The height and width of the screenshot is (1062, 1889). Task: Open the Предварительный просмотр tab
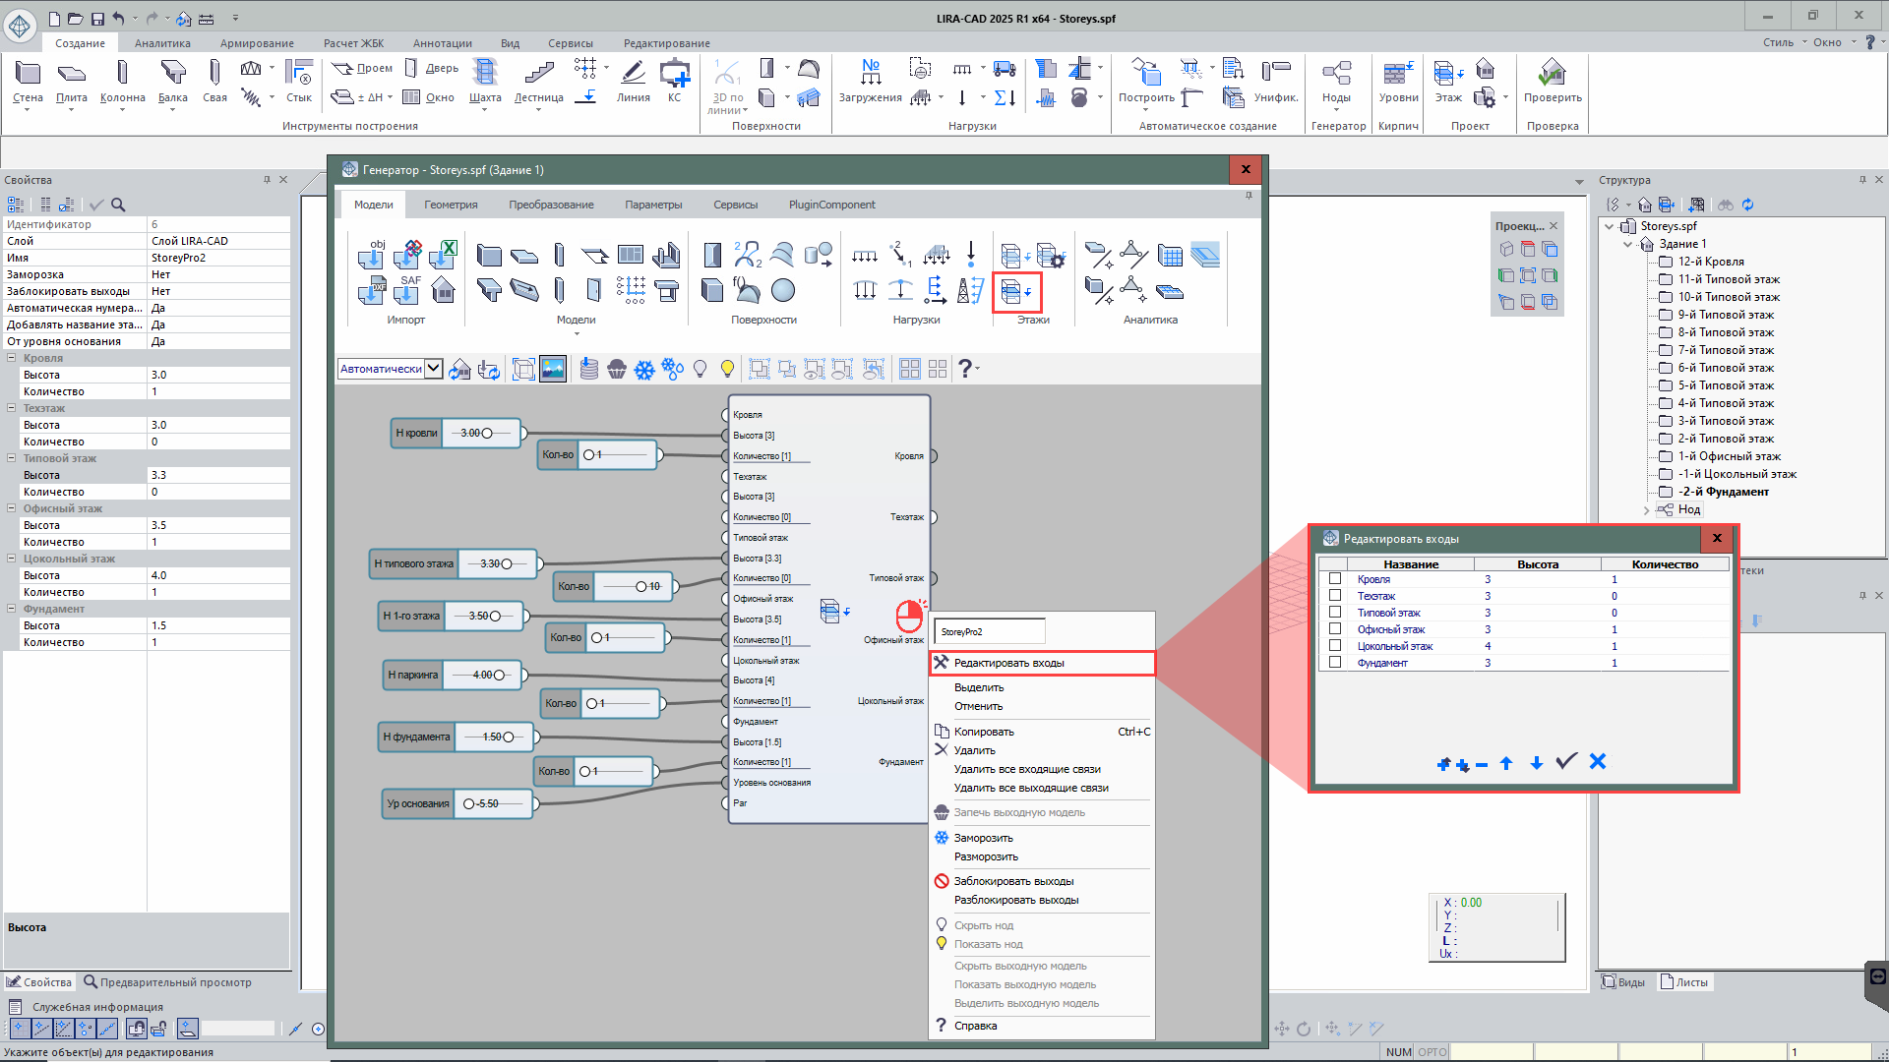click(x=167, y=982)
